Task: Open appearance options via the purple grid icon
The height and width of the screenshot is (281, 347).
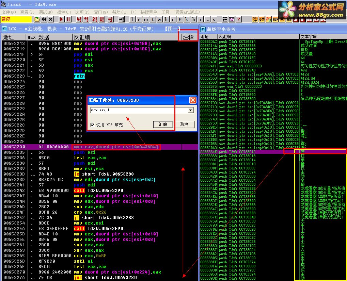Action: (232, 19)
